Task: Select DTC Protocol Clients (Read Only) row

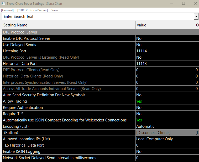Action: pyautogui.click(x=69, y=70)
